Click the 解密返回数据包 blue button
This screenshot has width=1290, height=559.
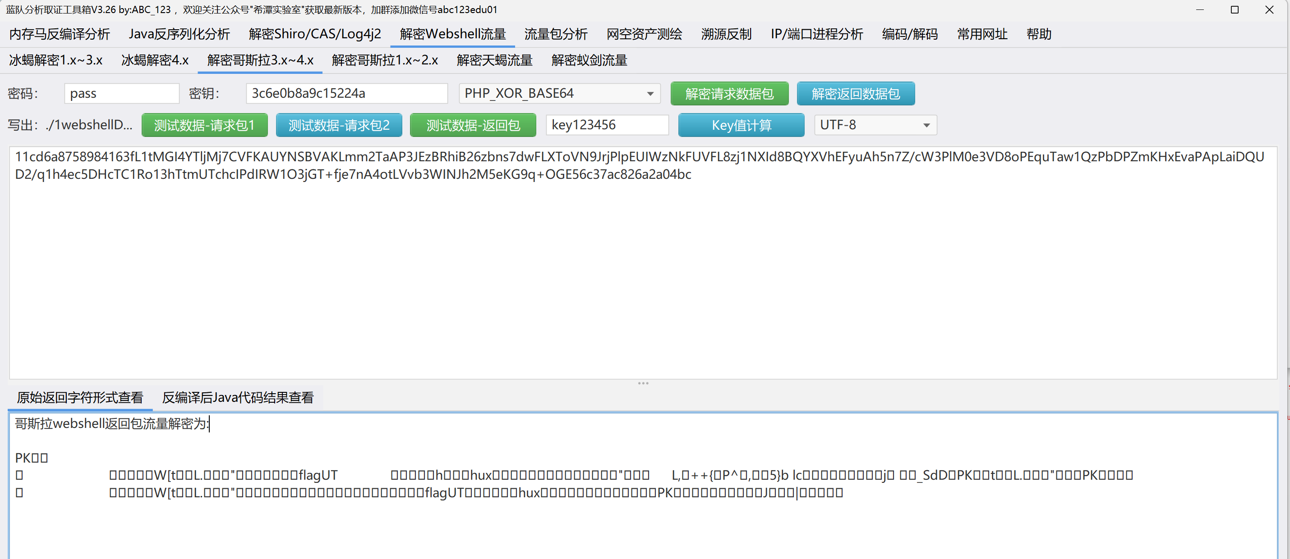[x=855, y=94]
